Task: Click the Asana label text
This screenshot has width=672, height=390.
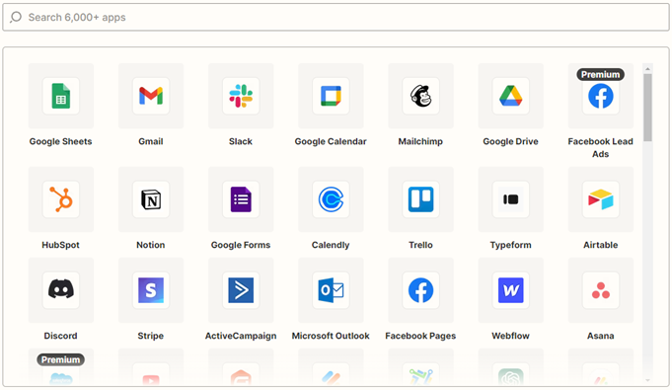Action: (x=600, y=336)
